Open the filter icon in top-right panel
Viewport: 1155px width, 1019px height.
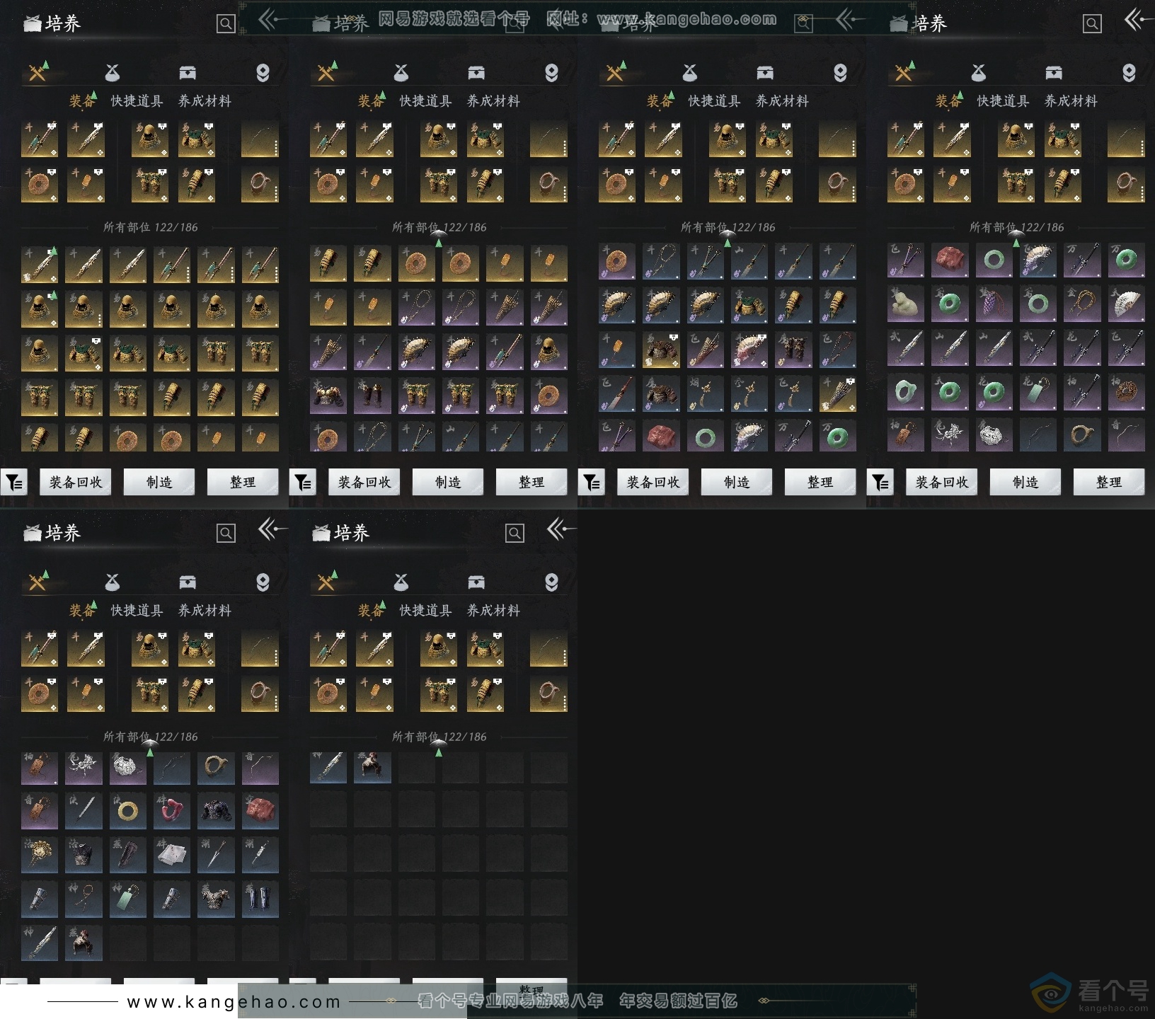pos(880,482)
